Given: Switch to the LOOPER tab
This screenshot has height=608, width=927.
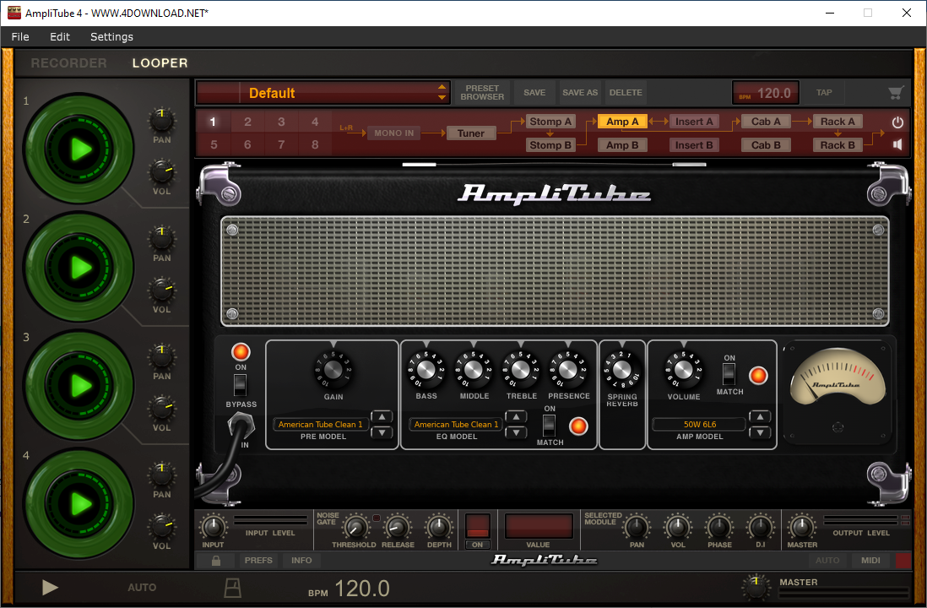Looking at the screenshot, I should [160, 62].
